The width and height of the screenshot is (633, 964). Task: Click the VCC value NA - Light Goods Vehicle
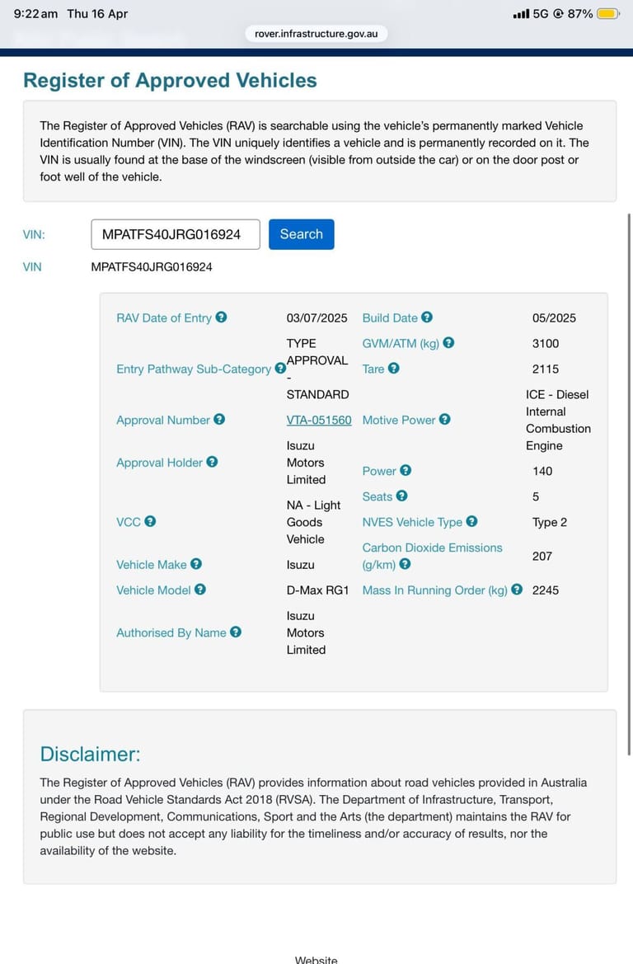313,522
